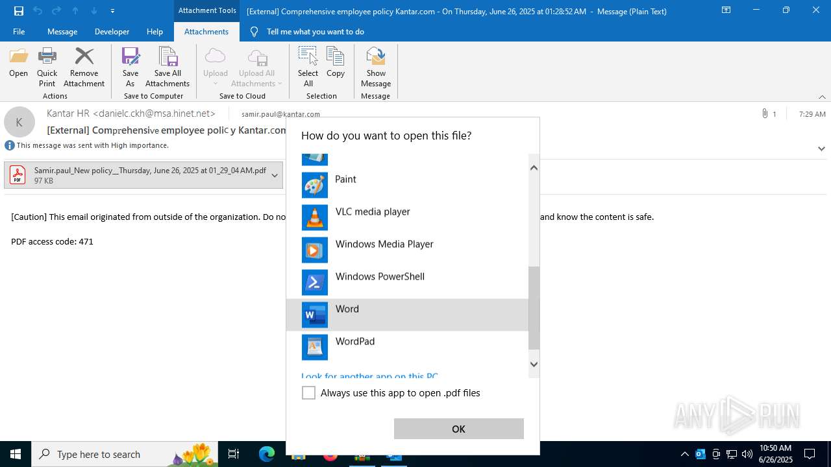This screenshot has width=831, height=467.
Task: Click the Save As icon
Action: tap(130, 67)
